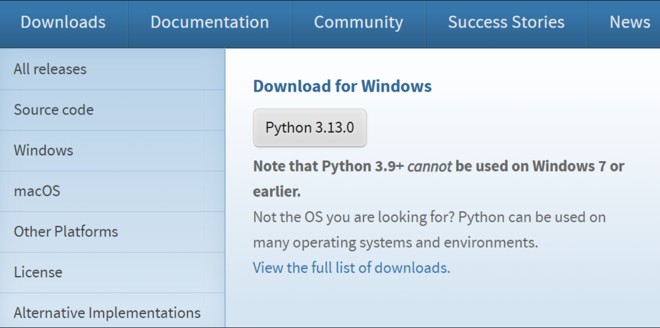660x328 pixels.
Task: Open the Source code downloads page
Action: point(54,110)
